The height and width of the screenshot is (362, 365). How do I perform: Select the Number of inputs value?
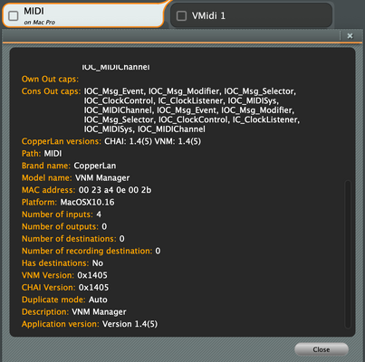[x=99, y=214]
